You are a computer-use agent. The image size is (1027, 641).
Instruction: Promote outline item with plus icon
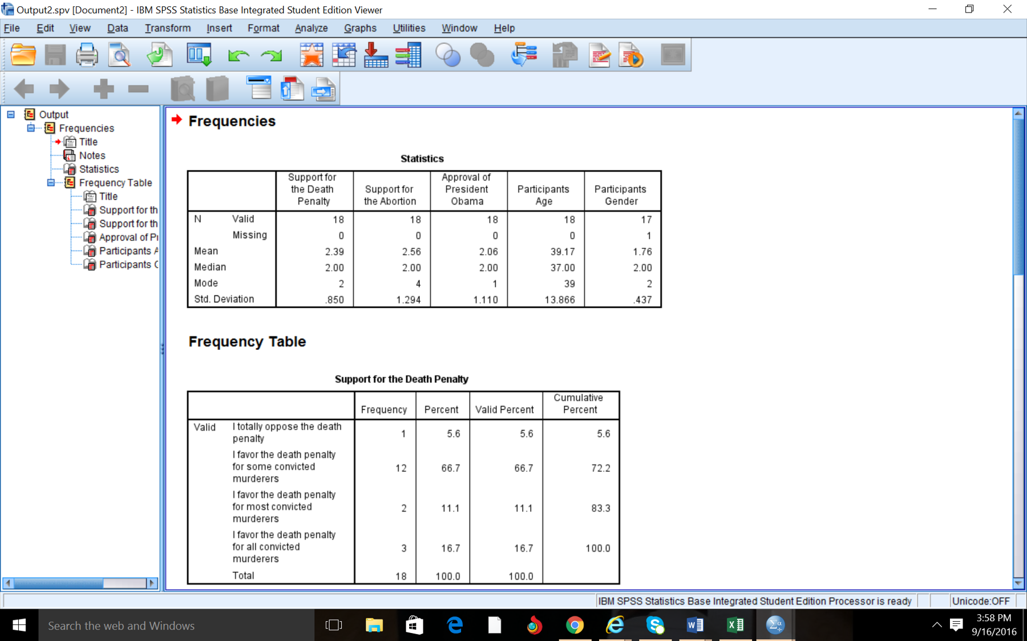(x=103, y=89)
